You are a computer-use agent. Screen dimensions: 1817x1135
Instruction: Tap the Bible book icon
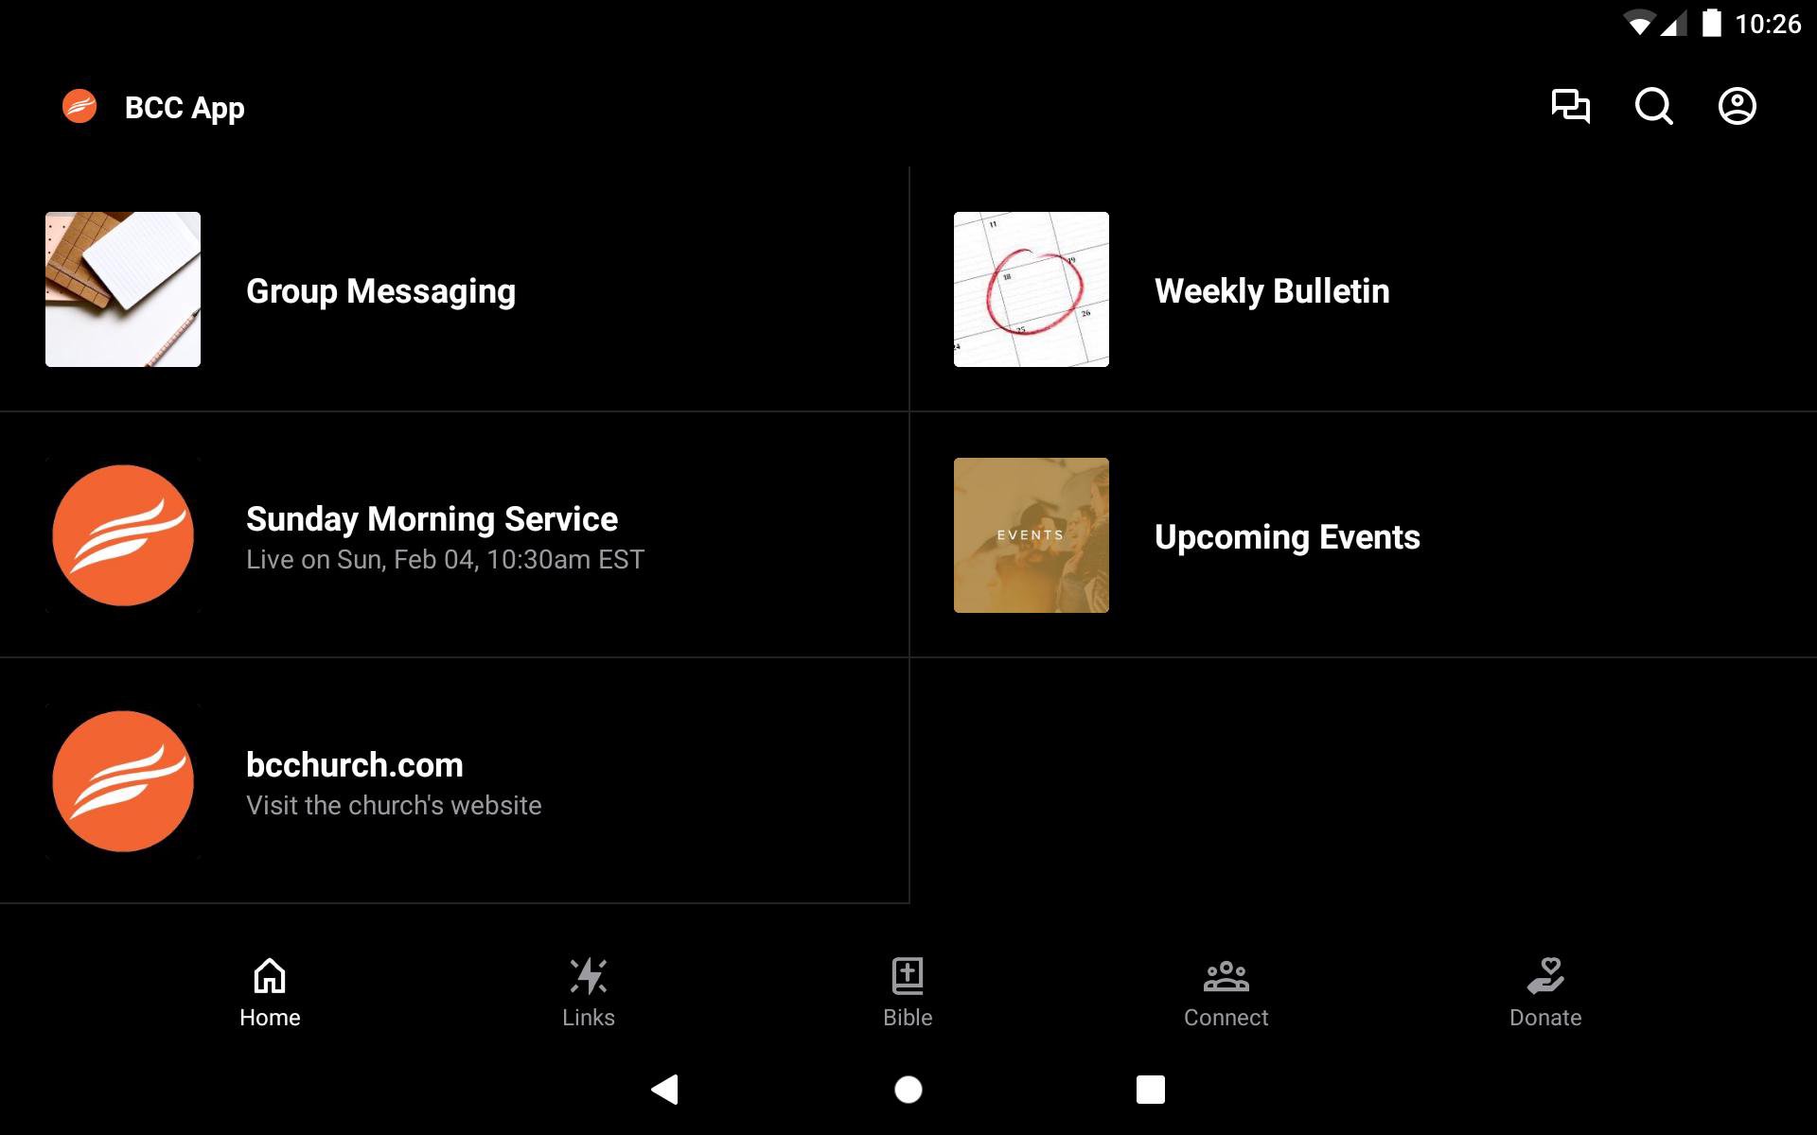pyautogui.click(x=908, y=976)
